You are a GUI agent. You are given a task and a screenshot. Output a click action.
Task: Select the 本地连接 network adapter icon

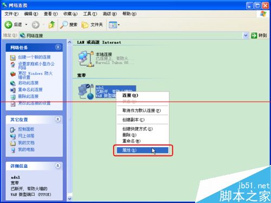pos(86,58)
